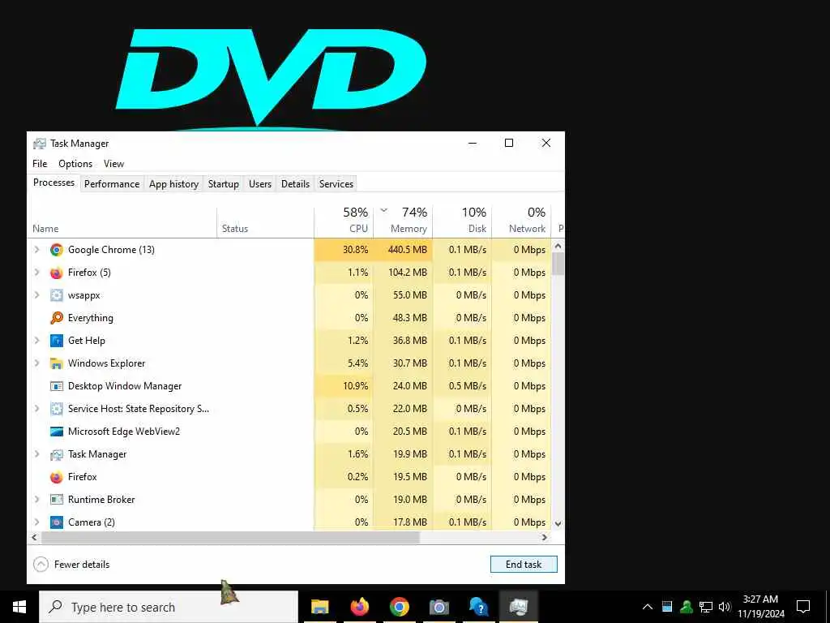830x623 pixels.
Task: Sort processes by Network column
Action: [521, 221]
